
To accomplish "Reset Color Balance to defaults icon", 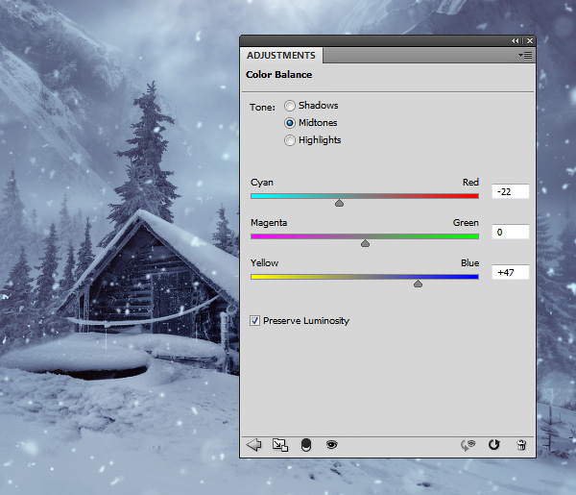I will (494, 445).
